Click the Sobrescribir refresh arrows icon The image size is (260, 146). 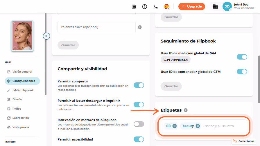tap(9, 118)
